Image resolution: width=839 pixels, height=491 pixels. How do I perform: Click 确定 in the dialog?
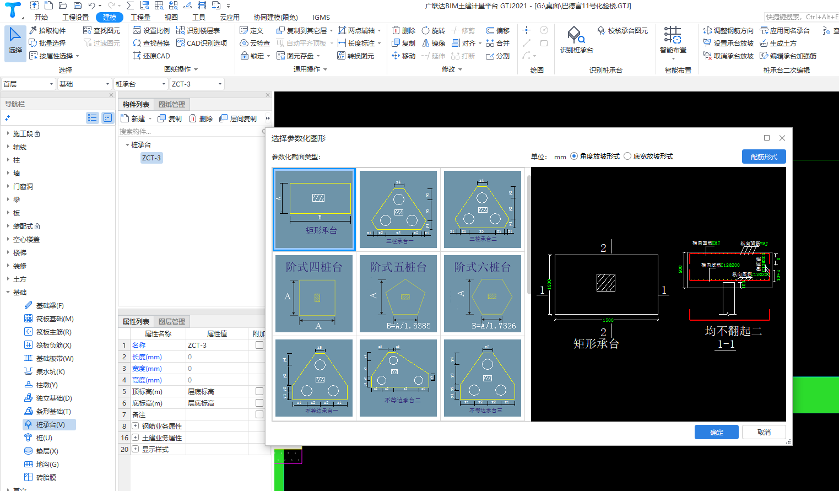tap(716, 432)
